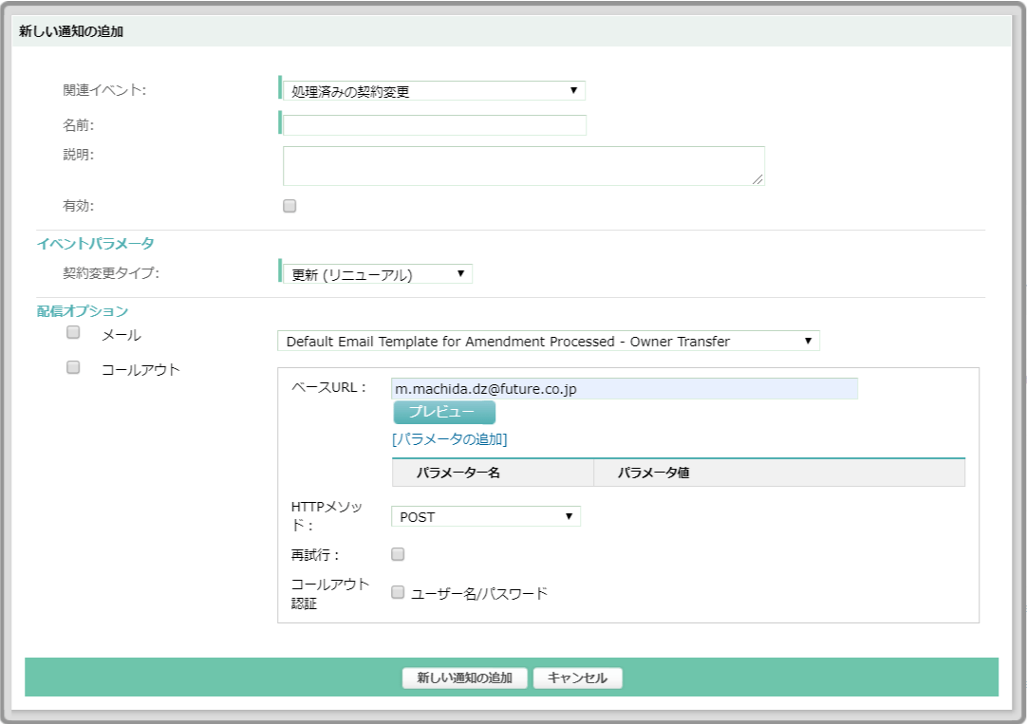Viewport: 1027px width, 724px height.
Task: Open the Default Email Template dropdown
Action: pos(549,341)
